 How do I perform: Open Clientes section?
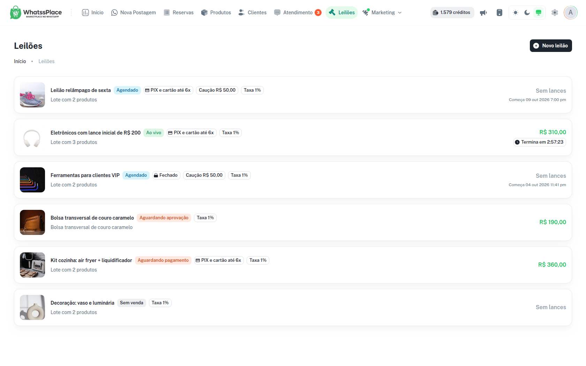(x=253, y=13)
